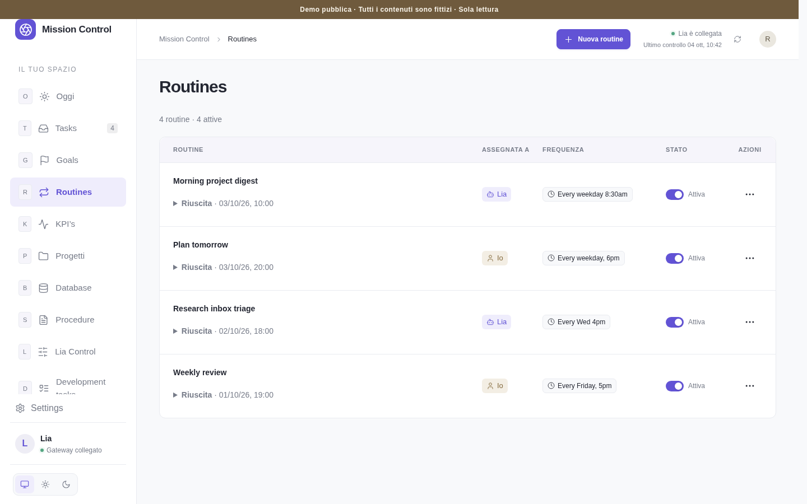Go to Tasks in the sidebar
This screenshot has height=504, width=807.
point(68,128)
